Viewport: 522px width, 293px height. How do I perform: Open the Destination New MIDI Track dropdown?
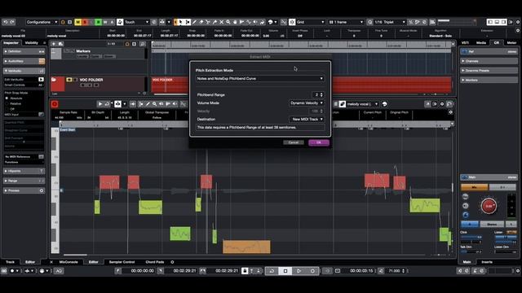click(307, 120)
